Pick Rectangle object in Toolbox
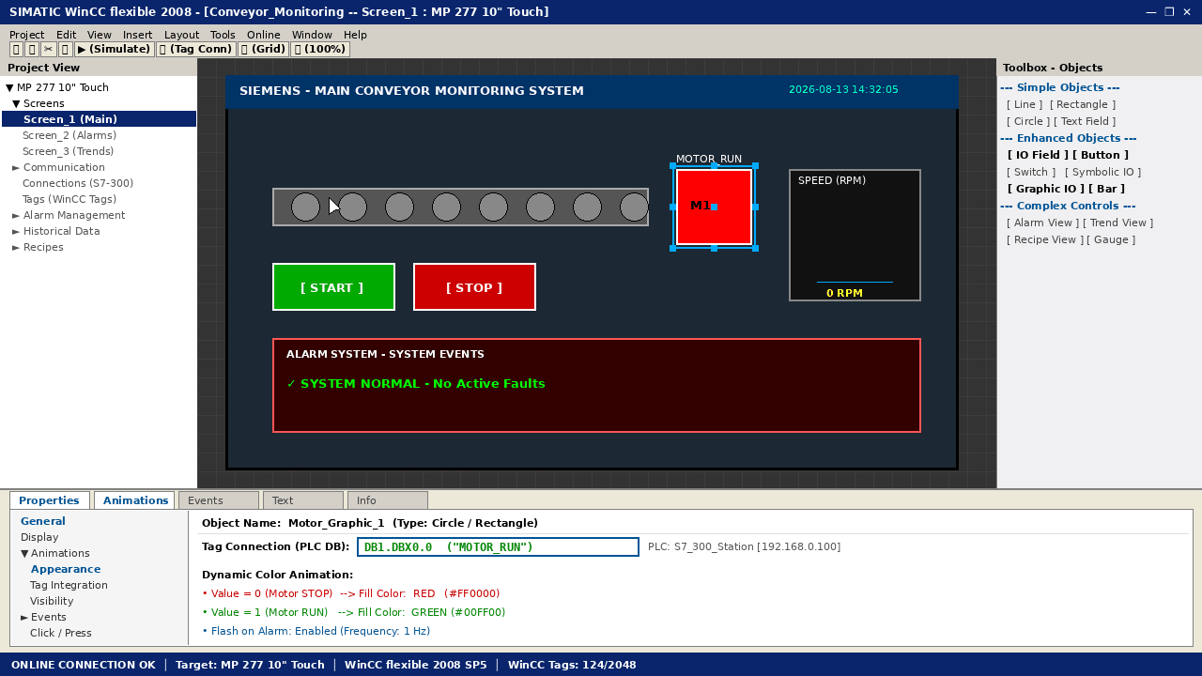 tap(1083, 104)
